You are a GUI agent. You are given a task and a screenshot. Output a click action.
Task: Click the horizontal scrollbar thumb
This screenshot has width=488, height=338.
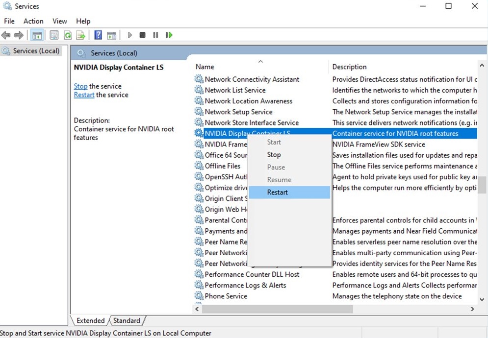click(x=277, y=309)
